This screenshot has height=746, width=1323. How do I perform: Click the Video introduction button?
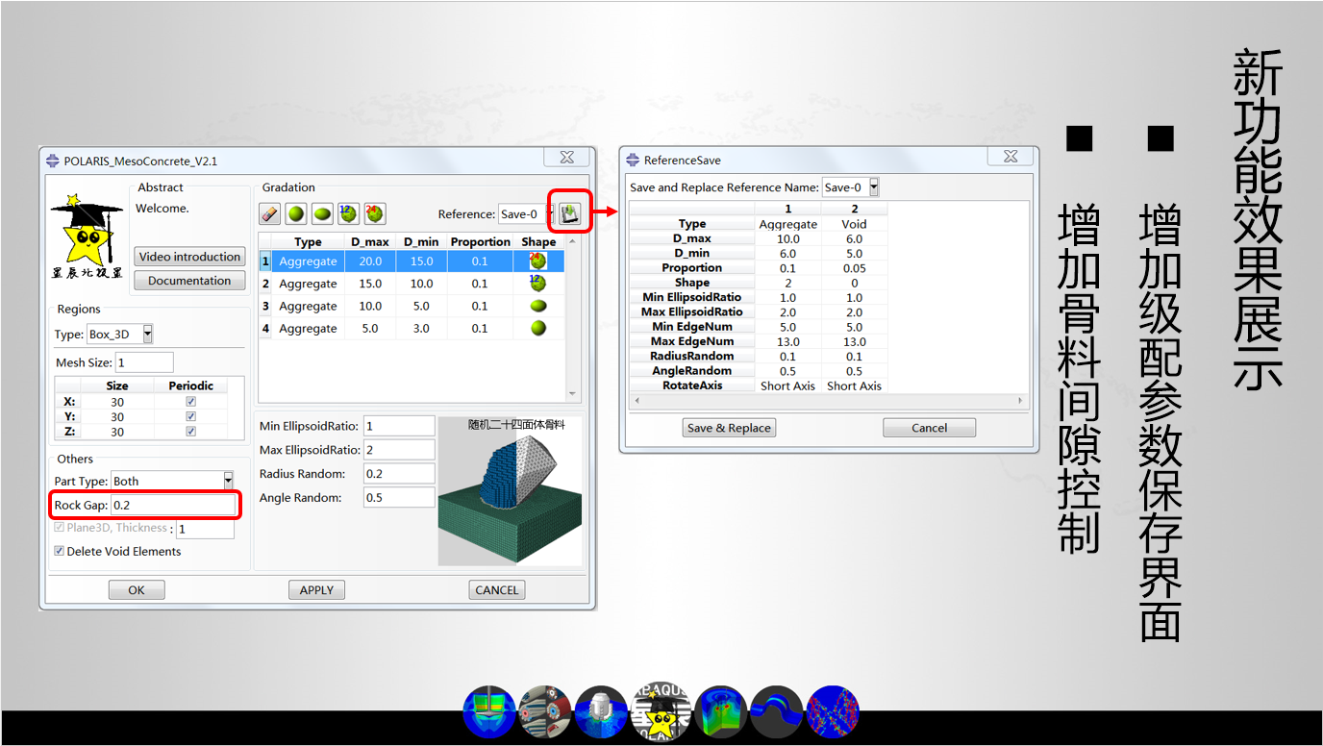pyautogui.click(x=189, y=257)
